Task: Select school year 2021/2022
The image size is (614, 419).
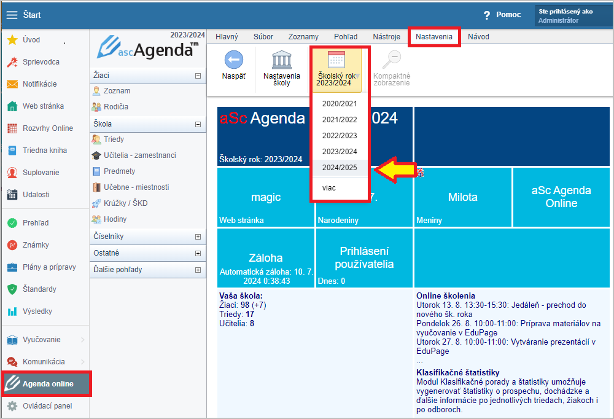Action: [x=340, y=120]
